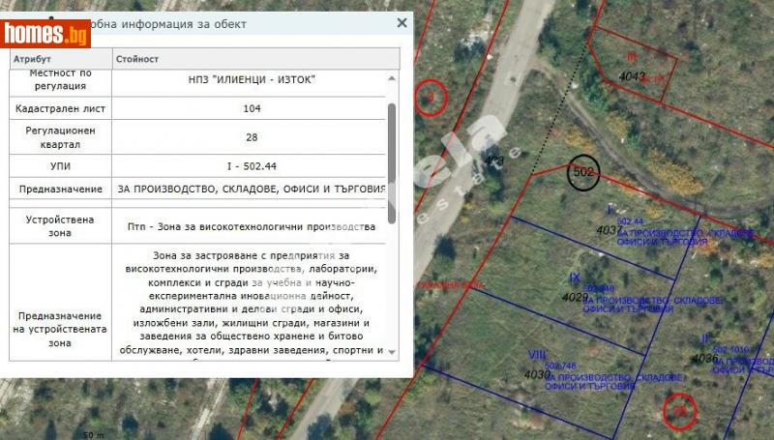Click the scroll up arrow in the table
Screen dimensions: 774x440
point(392,78)
